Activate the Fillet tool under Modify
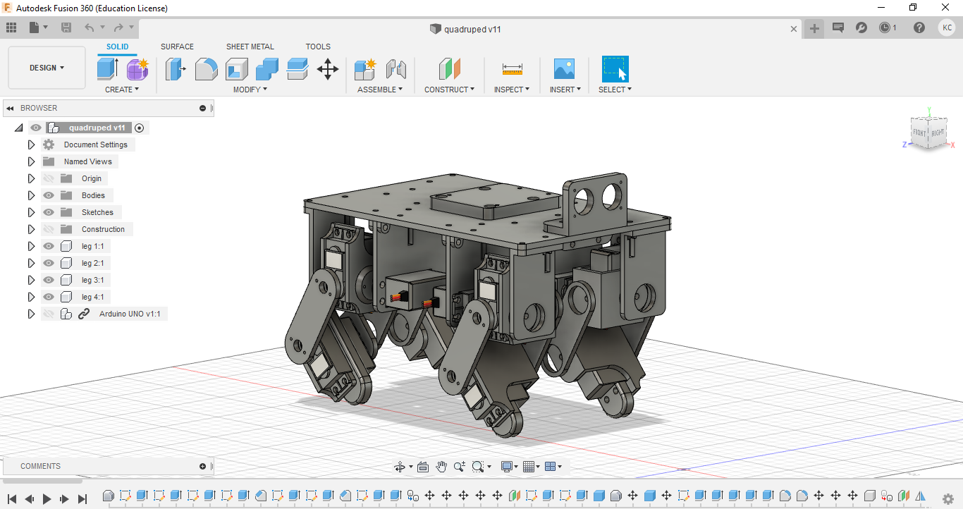Screen dimensions: 963x509 (x=206, y=68)
